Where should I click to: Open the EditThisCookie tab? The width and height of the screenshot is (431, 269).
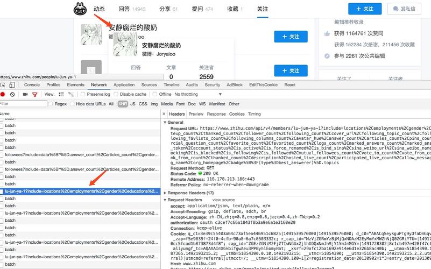(263, 85)
